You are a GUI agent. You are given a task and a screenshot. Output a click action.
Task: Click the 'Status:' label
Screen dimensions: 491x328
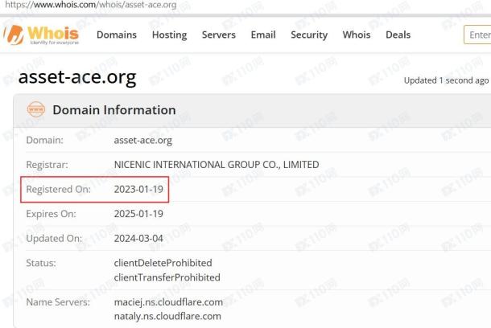41,263
